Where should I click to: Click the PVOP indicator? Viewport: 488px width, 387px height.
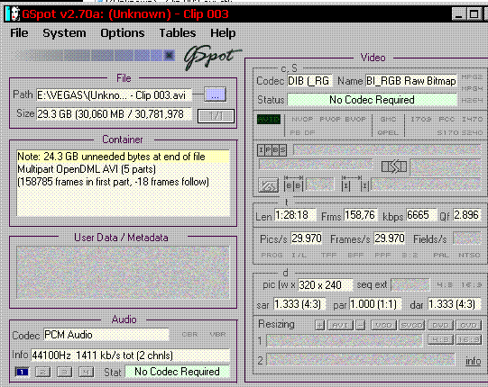(x=330, y=120)
